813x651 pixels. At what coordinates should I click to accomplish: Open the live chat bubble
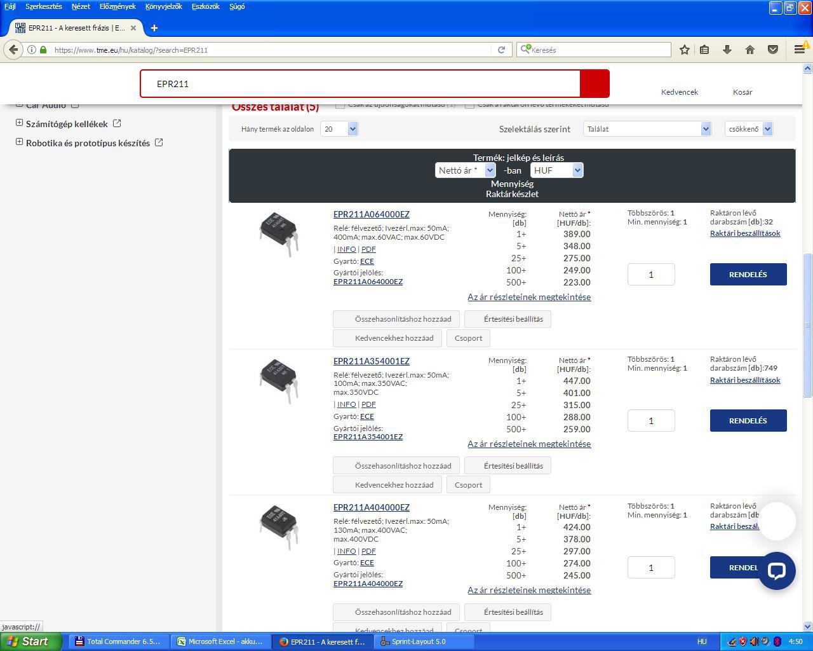[776, 570]
